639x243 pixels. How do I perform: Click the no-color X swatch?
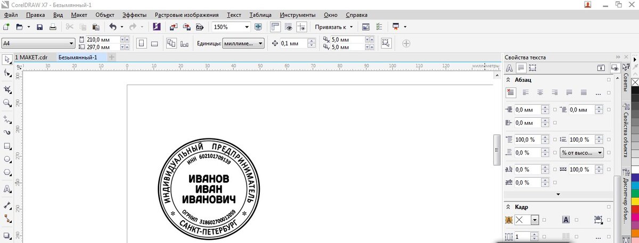click(635, 82)
